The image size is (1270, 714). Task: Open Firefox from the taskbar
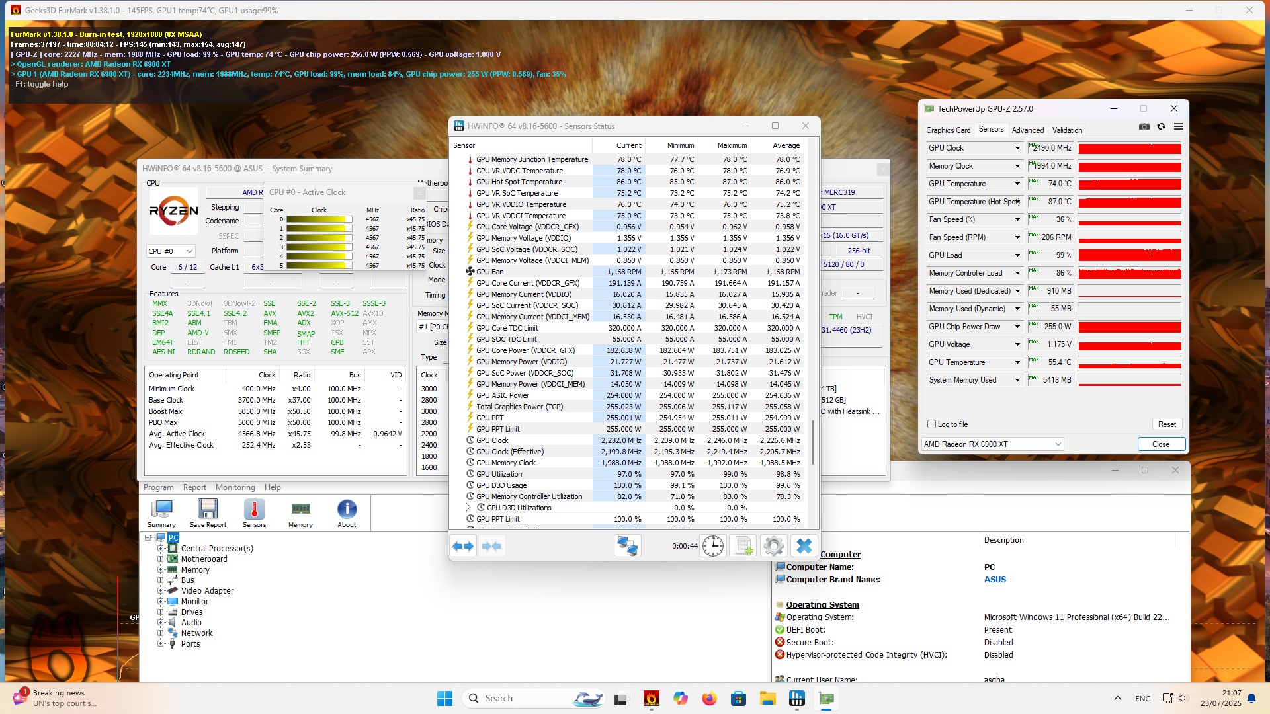710,698
